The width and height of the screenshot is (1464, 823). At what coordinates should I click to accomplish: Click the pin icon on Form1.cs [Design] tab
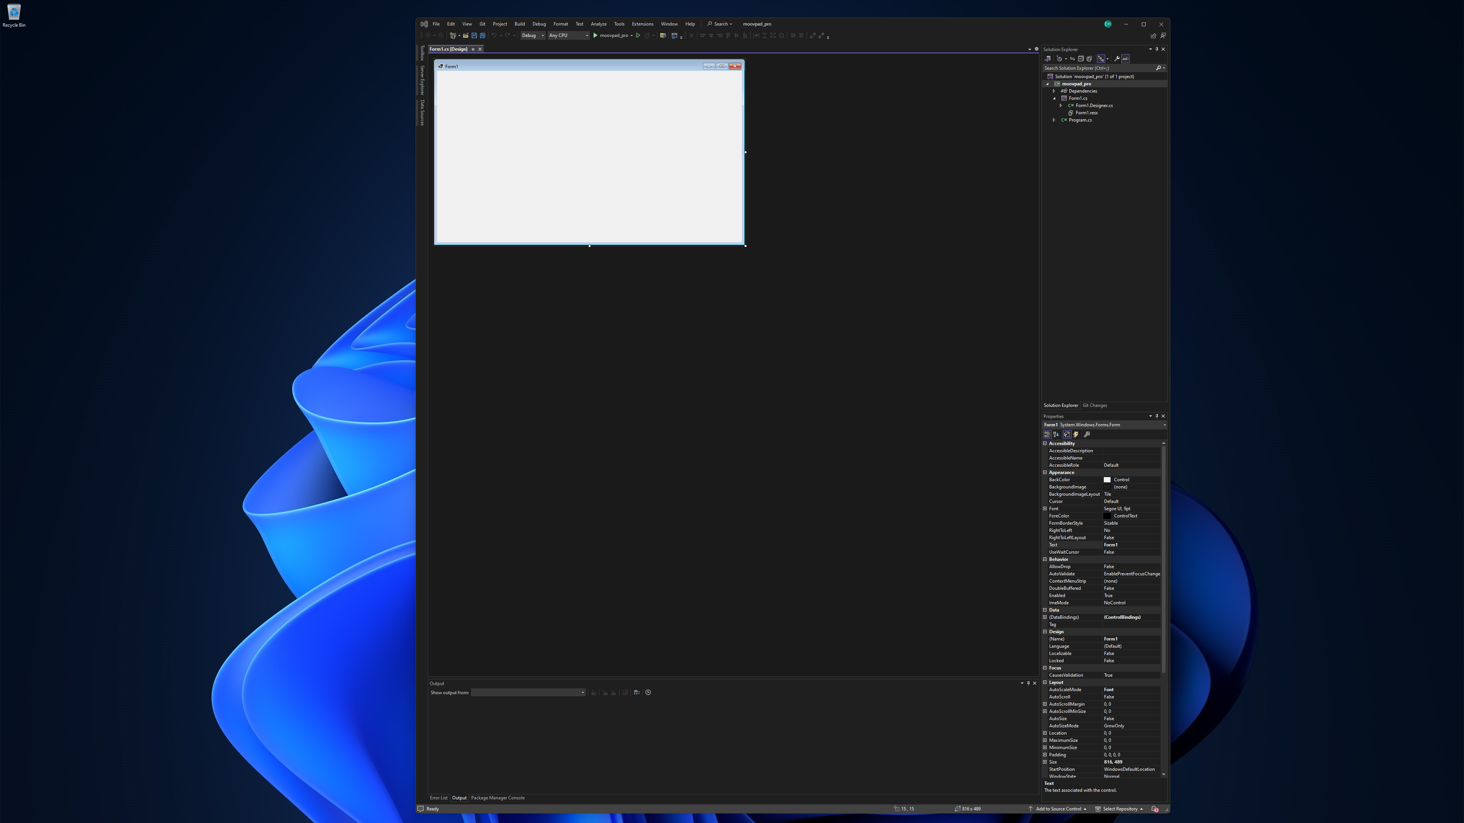point(473,50)
